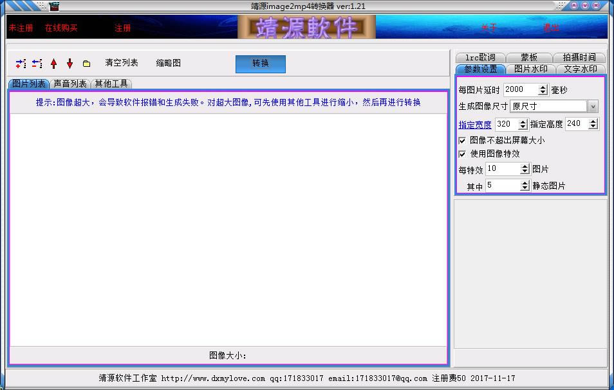Viewport: 614px width, 390px height.
Task: Open folder using the yellow folder icon
Action: 86,64
